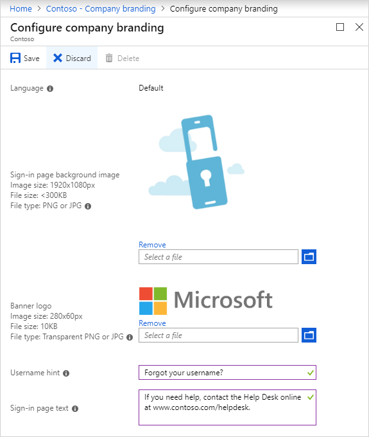Click the Delete trash can icon
Image resolution: width=369 pixels, height=437 pixels.
[109, 58]
